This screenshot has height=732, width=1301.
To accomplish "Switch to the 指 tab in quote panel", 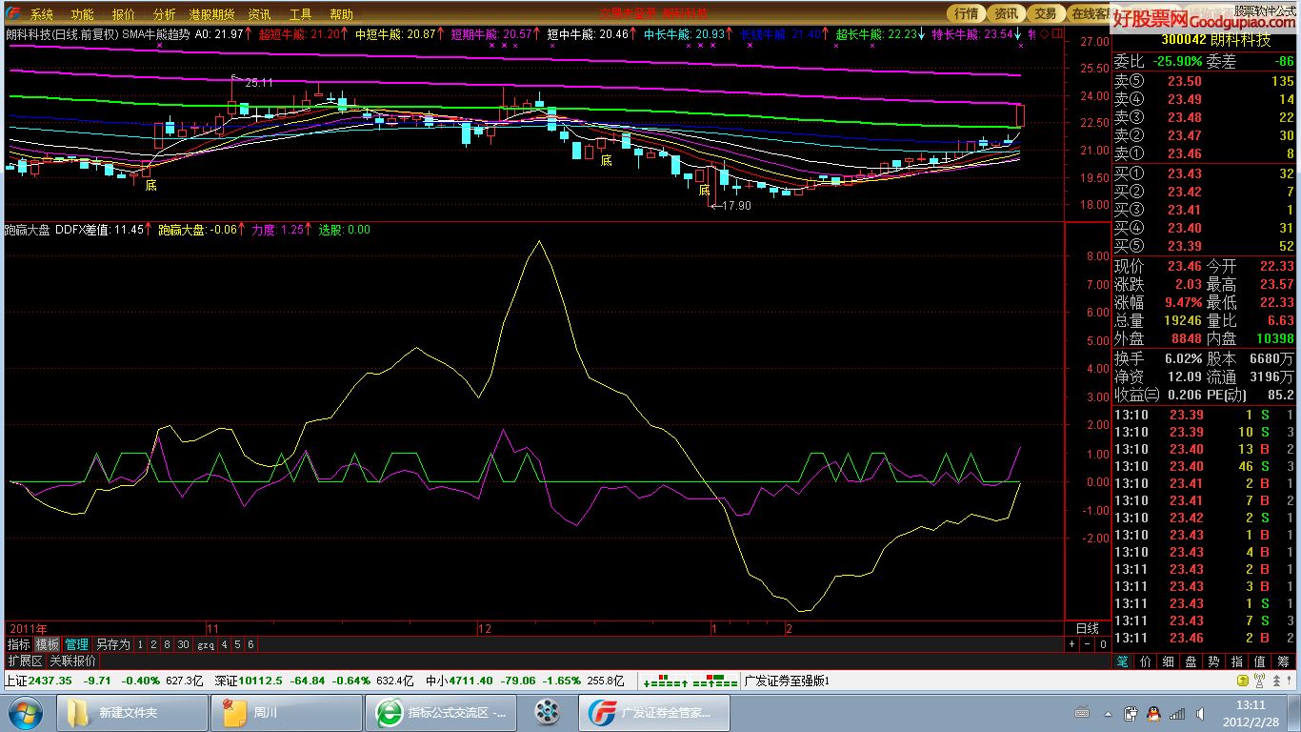I will pos(1237,661).
